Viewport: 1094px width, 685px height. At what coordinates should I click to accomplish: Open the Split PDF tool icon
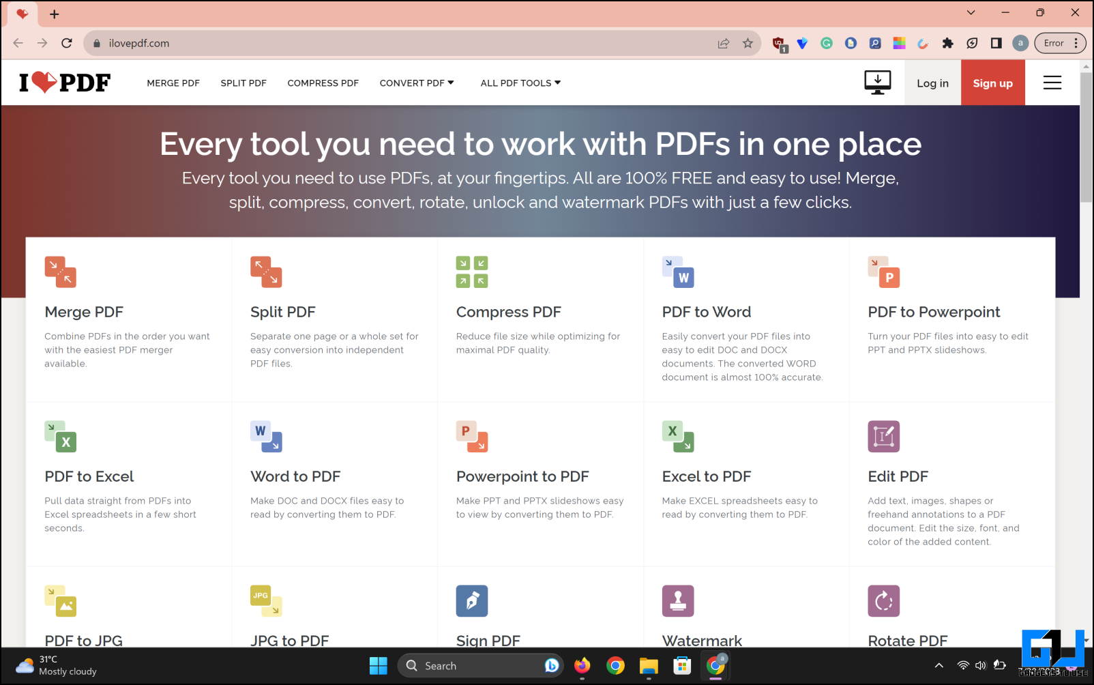(x=266, y=272)
